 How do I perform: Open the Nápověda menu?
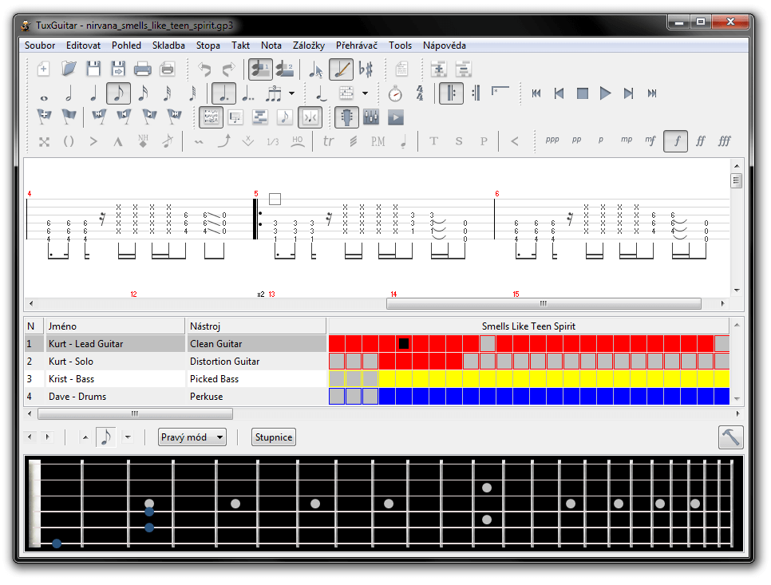(445, 45)
